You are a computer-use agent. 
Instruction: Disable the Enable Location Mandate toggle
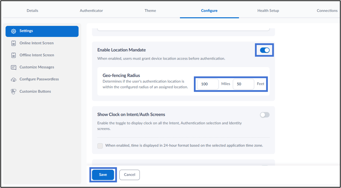(x=265, y=50)
